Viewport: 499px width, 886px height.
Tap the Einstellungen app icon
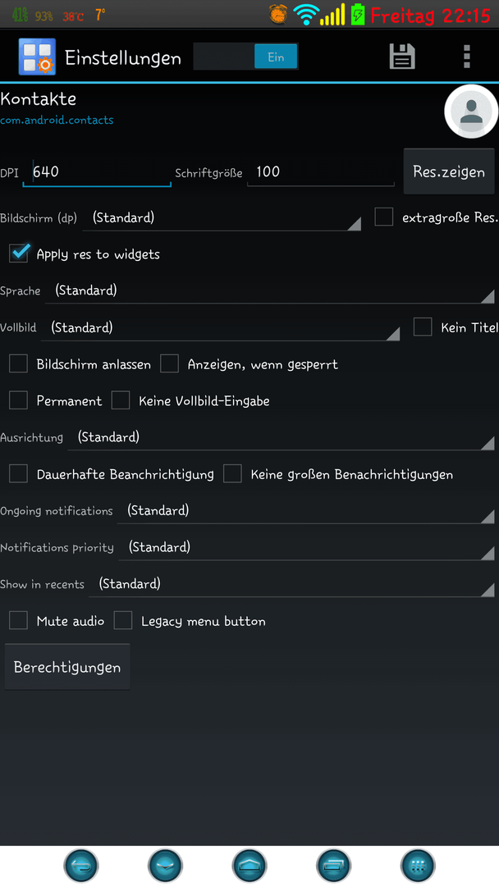pyautogui.click(x=37, y=57)
